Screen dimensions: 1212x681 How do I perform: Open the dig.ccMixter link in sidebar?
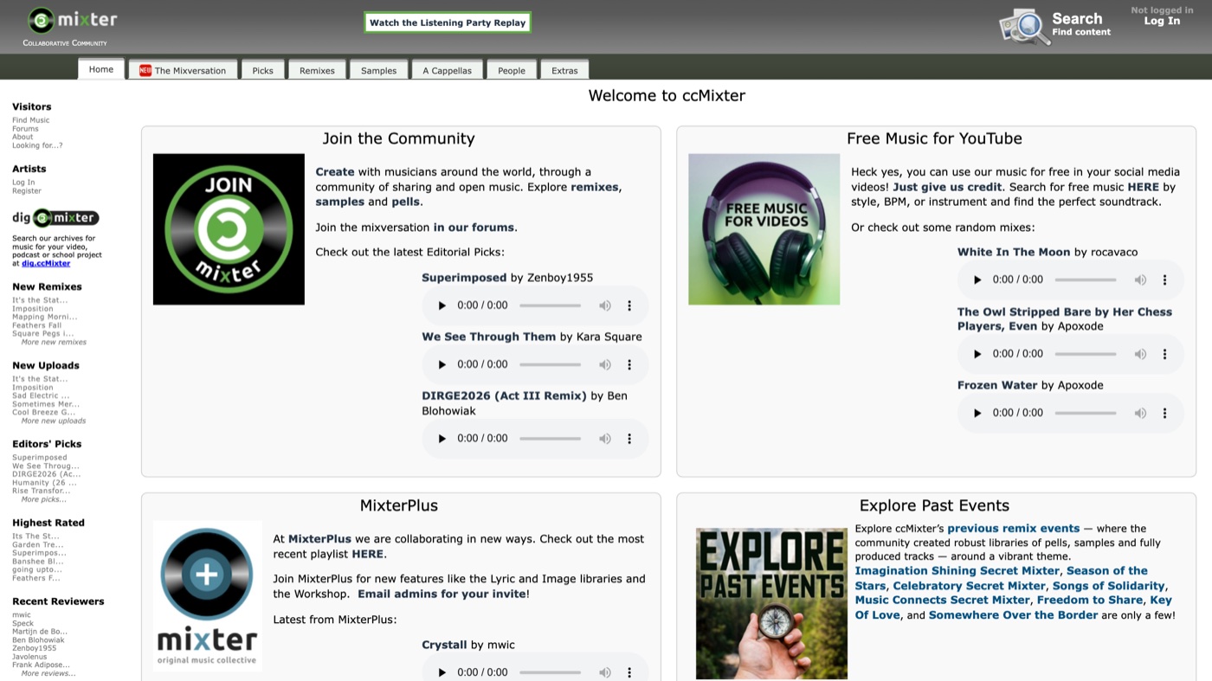click(46, 263)
